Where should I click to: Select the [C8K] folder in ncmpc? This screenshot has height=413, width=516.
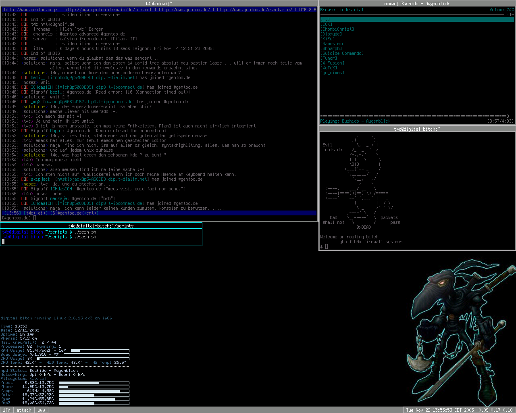click(326, 24)
